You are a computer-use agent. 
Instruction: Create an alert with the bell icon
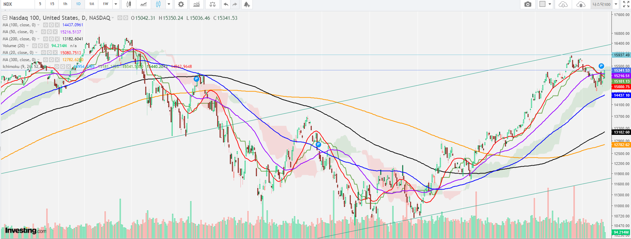tap(246, 4)
